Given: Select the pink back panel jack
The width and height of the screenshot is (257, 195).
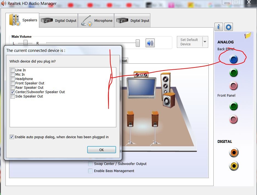Looking at the screenshot, I should pyautogui.click(x=234, y=86).
